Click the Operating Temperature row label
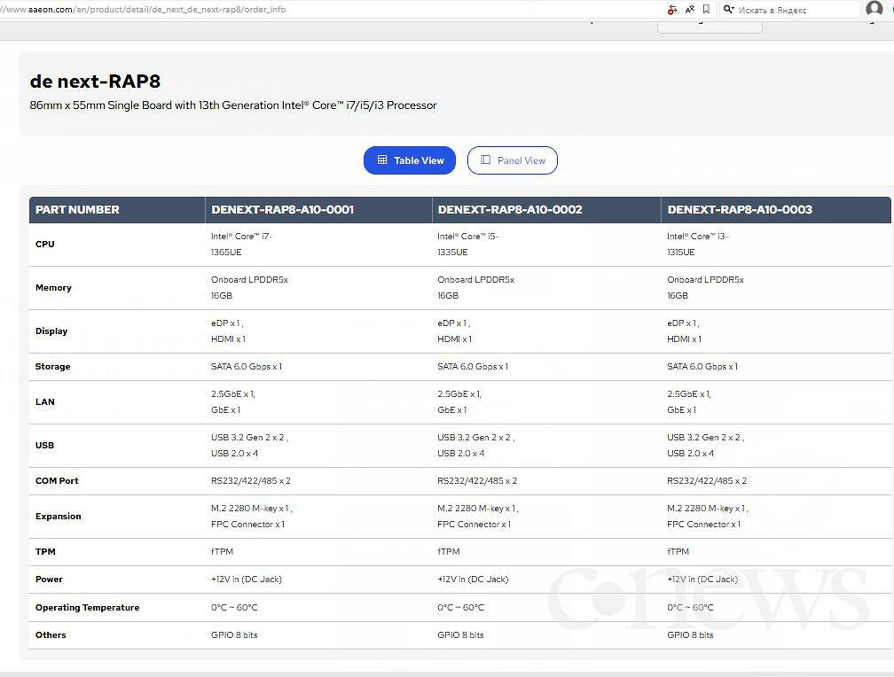 point(87,608)
